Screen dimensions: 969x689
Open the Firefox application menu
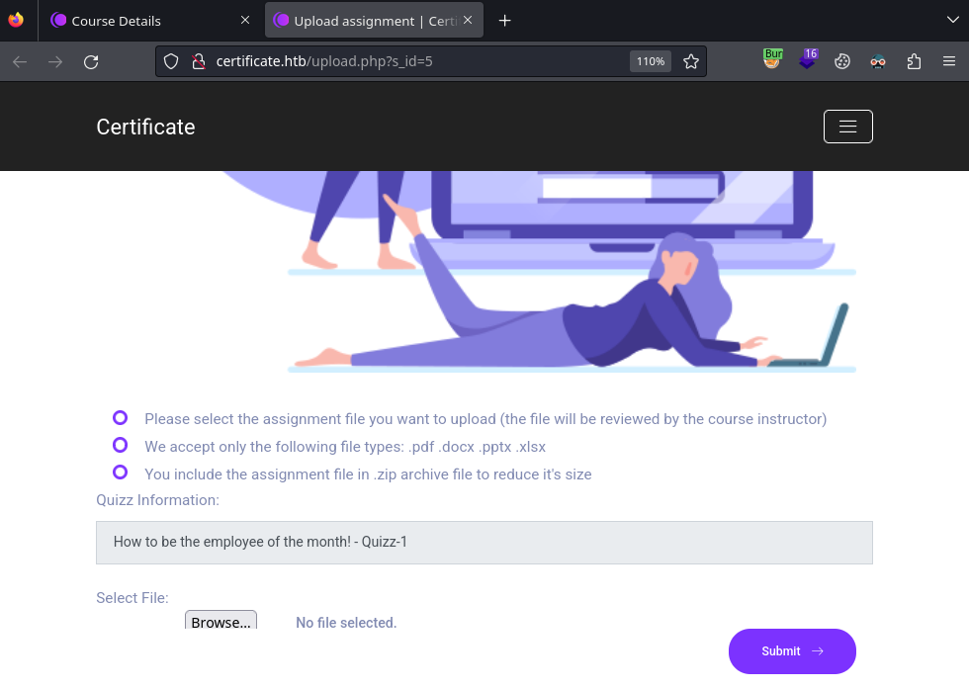[x=949, y=61]
